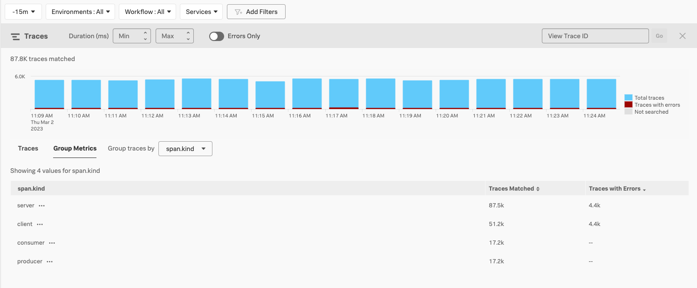Toggle the Errors Only switch
The height and width of the screenshot is (288, 697).
(x=216, y=36)
